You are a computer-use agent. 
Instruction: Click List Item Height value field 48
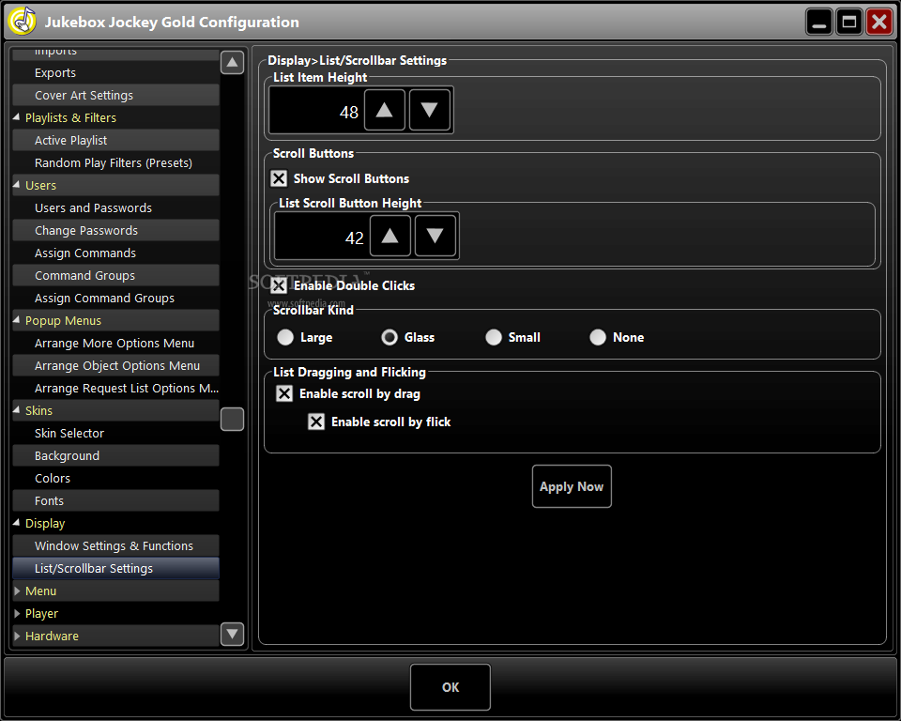(x=315, y=111)
